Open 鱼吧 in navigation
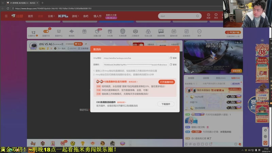 [x=86, y=16]
